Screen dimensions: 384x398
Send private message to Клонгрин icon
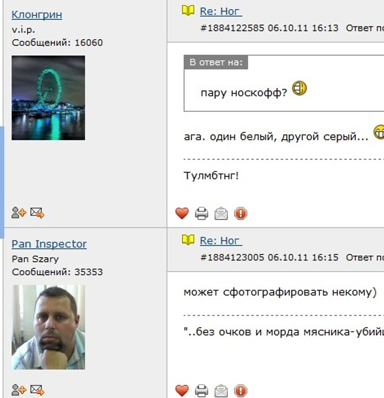pos(37,213)
